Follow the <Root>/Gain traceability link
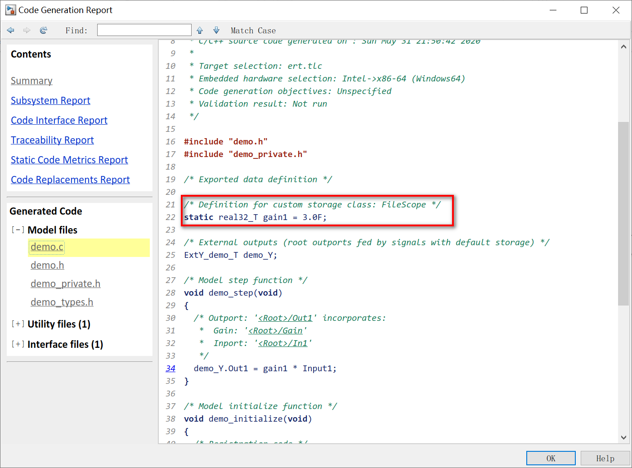The image size is (632, 468). coord(275,331)
